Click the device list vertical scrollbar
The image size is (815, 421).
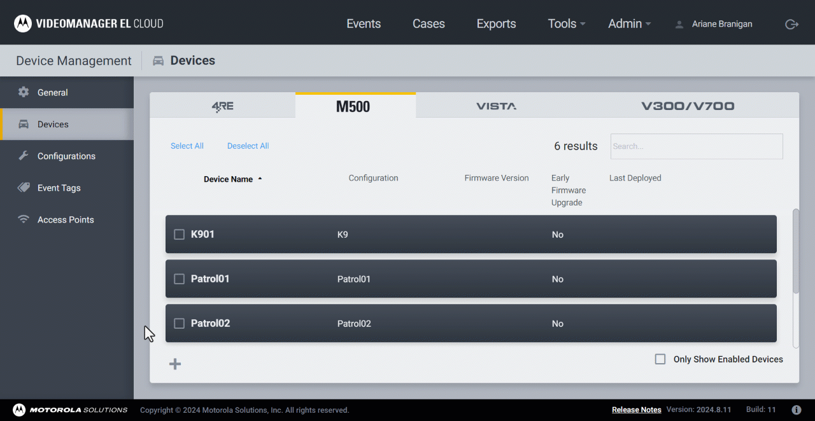(795, 251)
